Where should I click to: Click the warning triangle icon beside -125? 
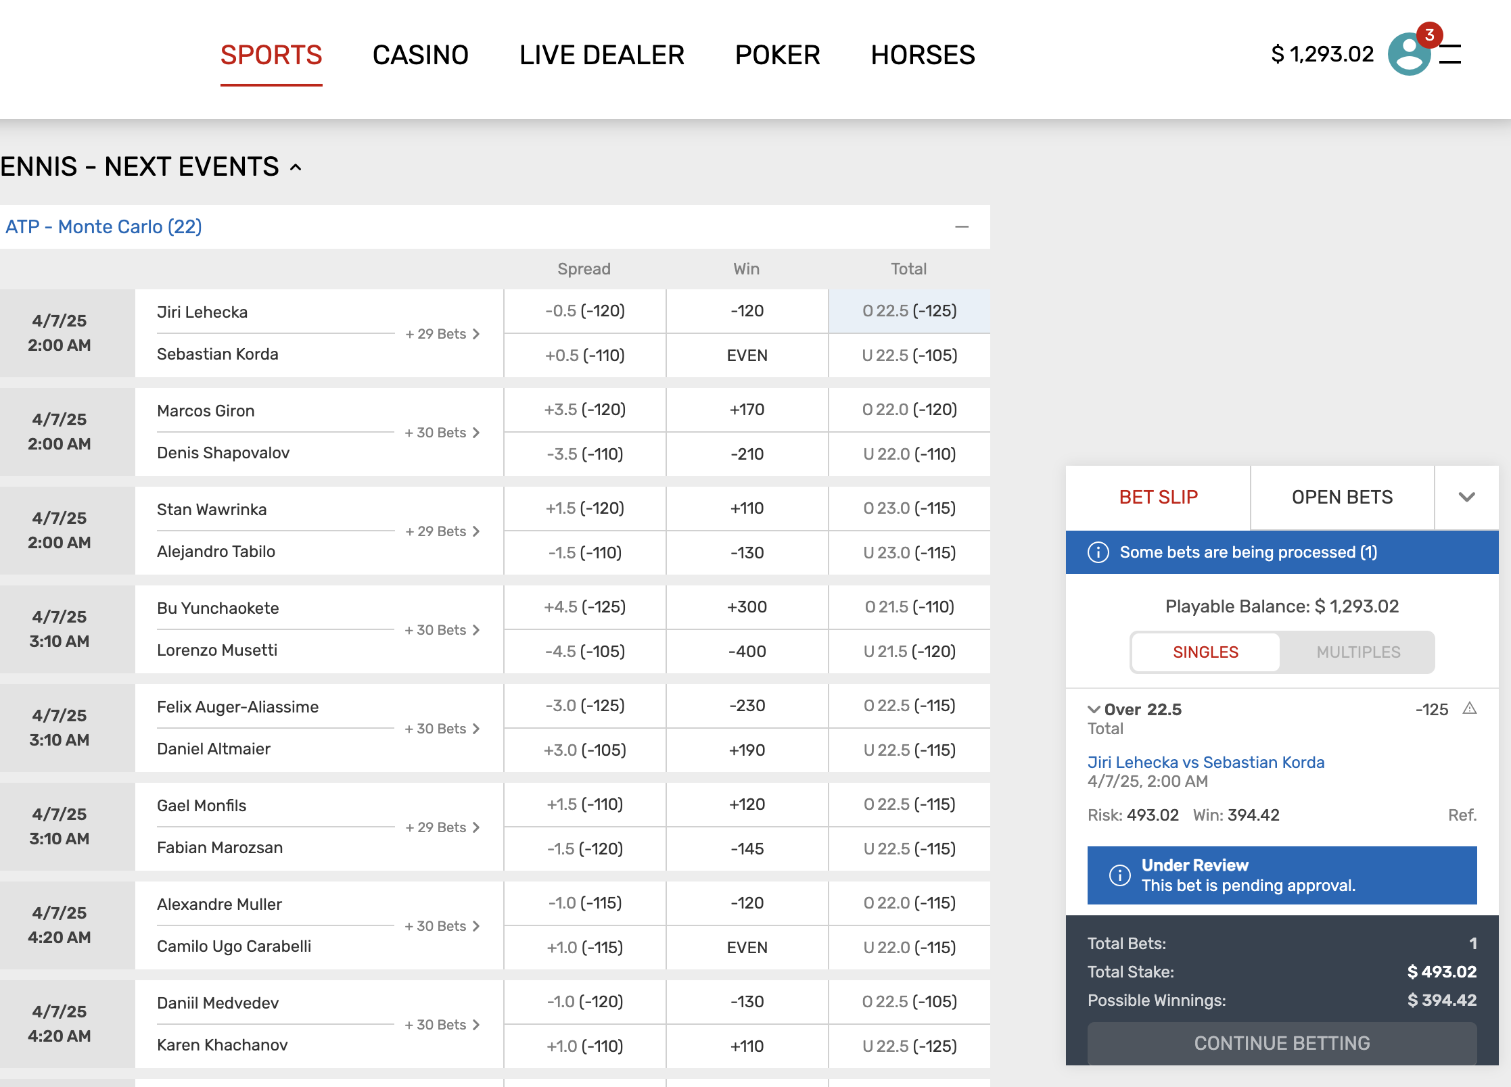[1469, 708]
